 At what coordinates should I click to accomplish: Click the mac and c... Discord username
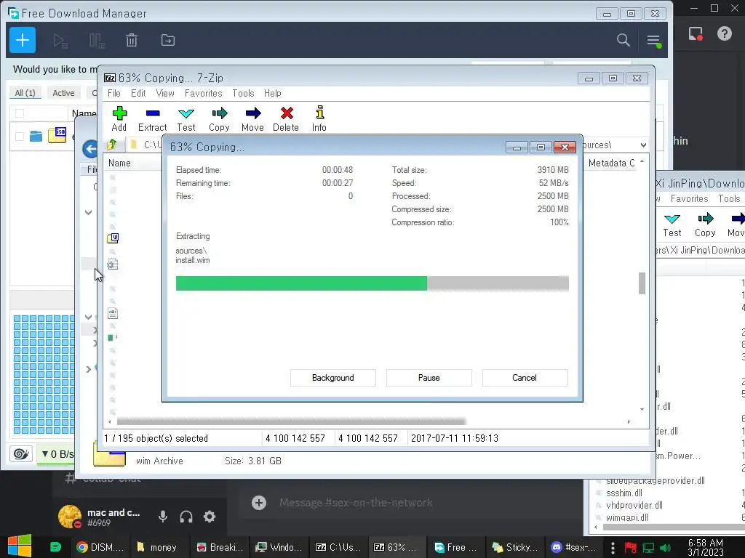(x=113, y=512)
